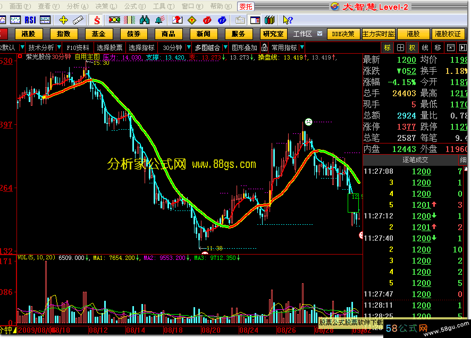471x338 pixels.
Task: Open the traffic light signal icon
Action: [x=114, y=20]
